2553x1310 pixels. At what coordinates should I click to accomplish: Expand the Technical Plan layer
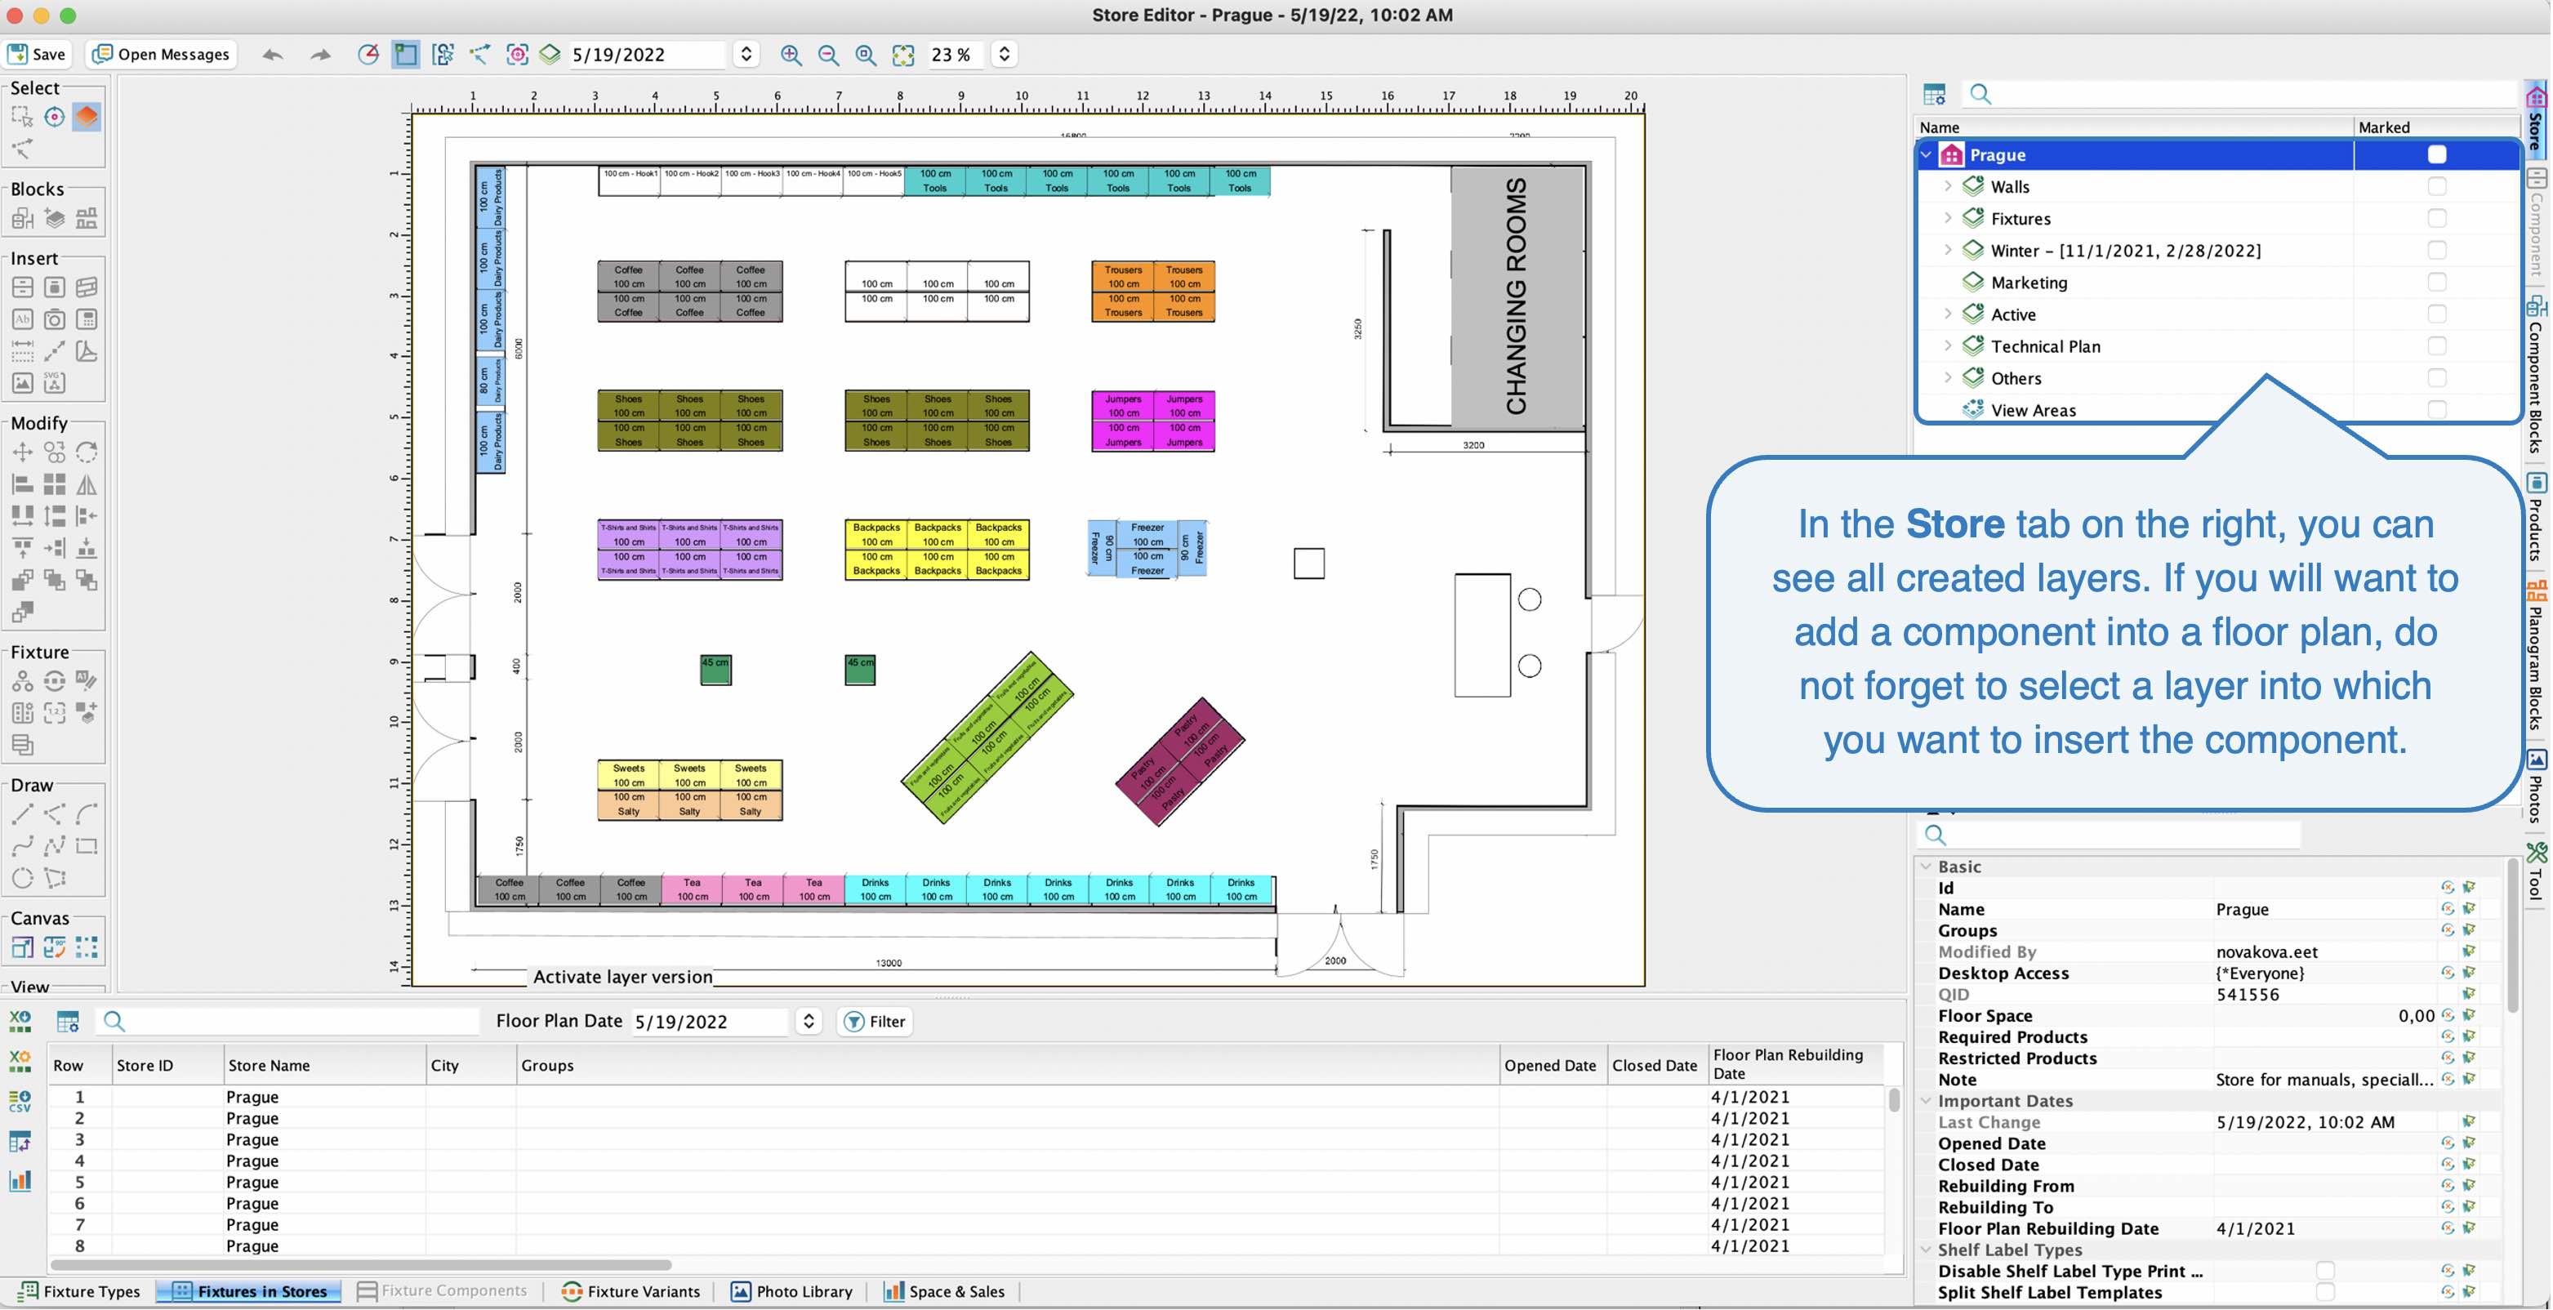1948,345
